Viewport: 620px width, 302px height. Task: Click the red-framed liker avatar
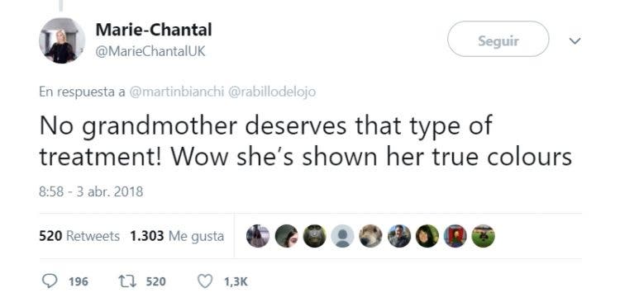455,236
